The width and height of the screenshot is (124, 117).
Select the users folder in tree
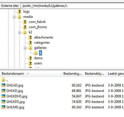(x=38, y=63)
